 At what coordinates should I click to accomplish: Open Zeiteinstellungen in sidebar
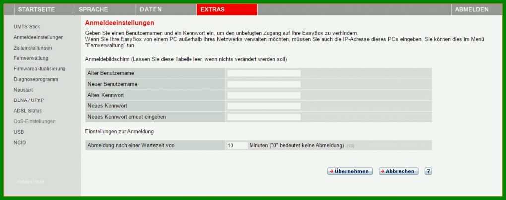click(33, 48)
